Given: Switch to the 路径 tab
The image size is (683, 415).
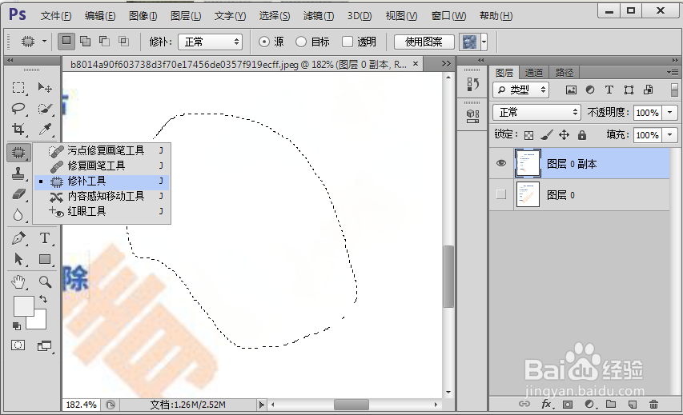Looking at the screenshot, I should coord(564,73).
